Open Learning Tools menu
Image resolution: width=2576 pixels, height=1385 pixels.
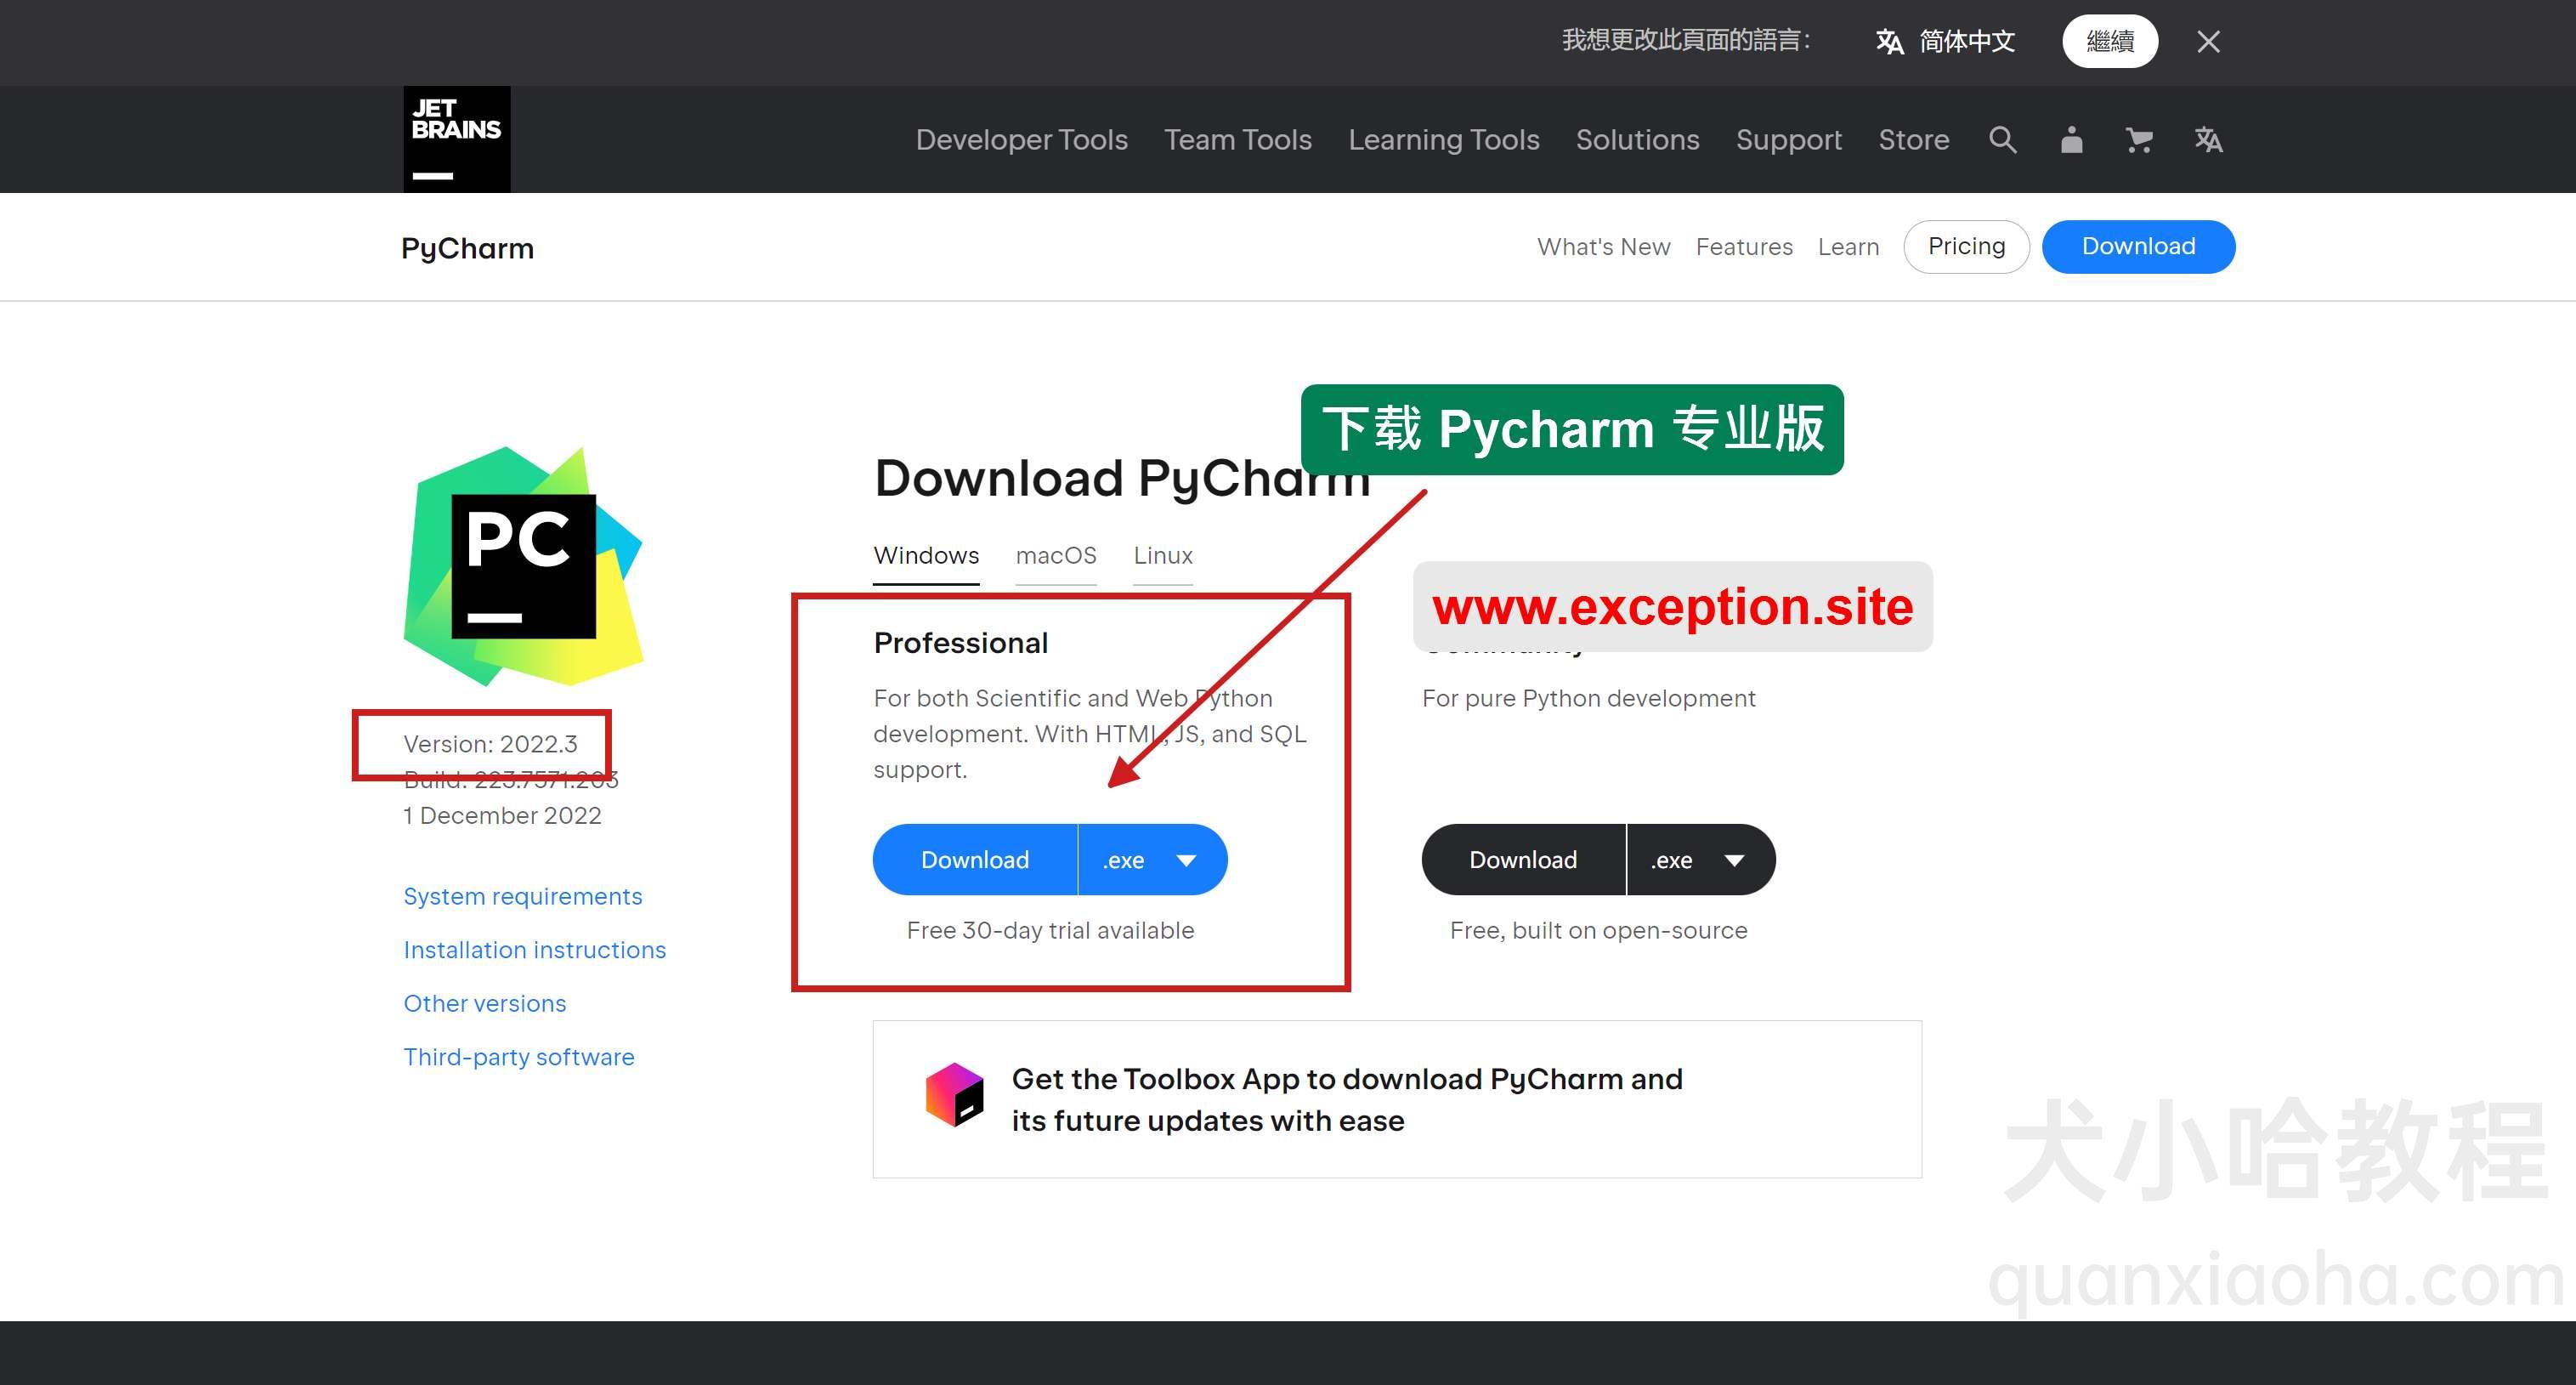point(1443,140)
